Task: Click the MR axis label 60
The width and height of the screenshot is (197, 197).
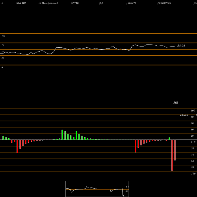Action: pos(192,123)
